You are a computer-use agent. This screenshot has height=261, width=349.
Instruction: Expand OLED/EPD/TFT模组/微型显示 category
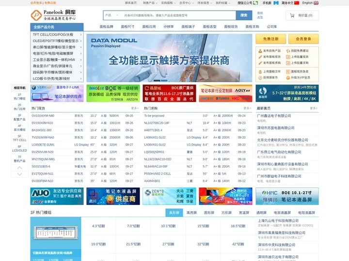pos(57,41)
